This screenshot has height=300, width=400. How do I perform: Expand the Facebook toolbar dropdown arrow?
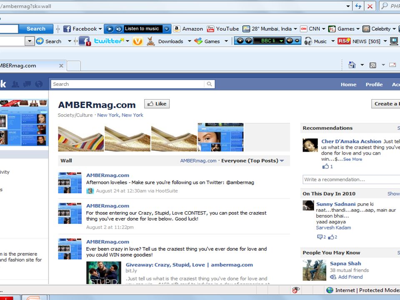tap(100, 29)
